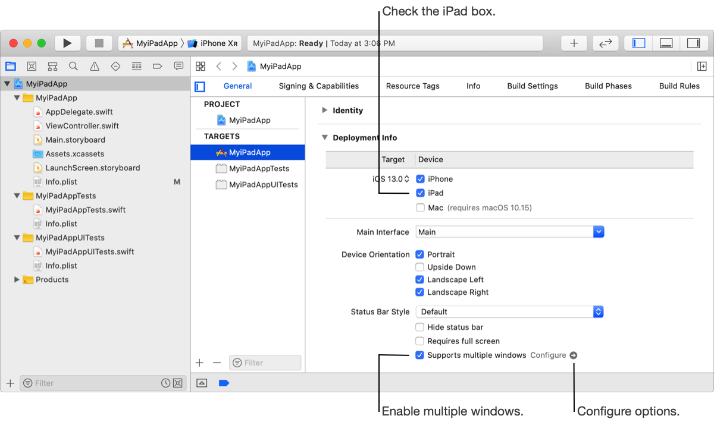Uncheck the iPad device checkbox
The height and width of the screenshot is (422, 714).
(x=420, y=193)
